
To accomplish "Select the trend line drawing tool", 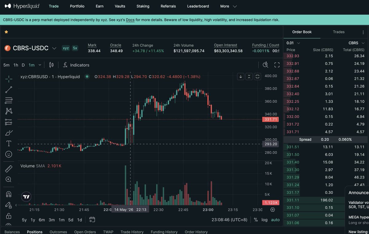I will [x=9, y=90].
